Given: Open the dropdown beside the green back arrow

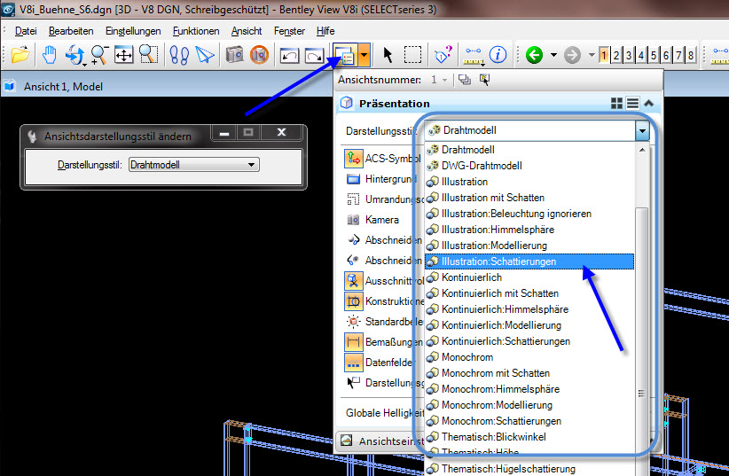Looking at the screenshot, I should tap(553, 55).
